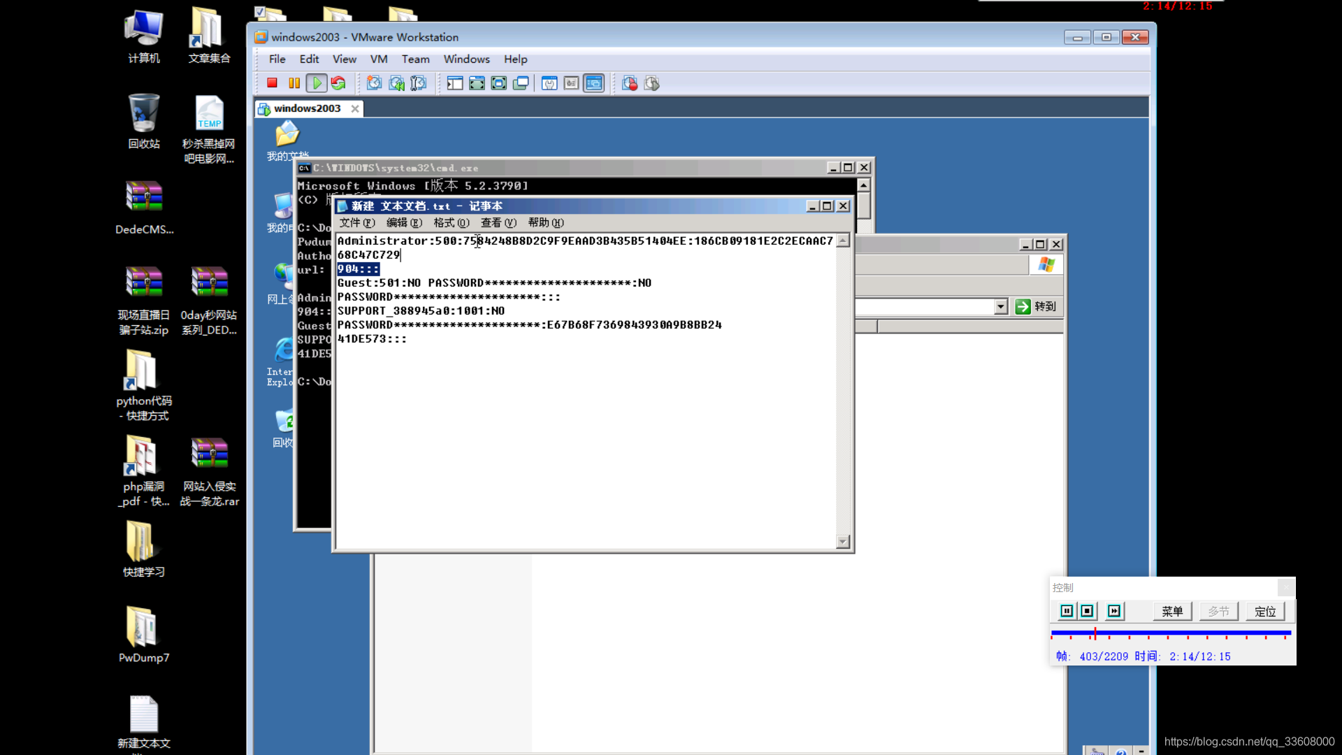
Task: Click the cmd window scroll up arrow
Action: [x=864, y=185]
